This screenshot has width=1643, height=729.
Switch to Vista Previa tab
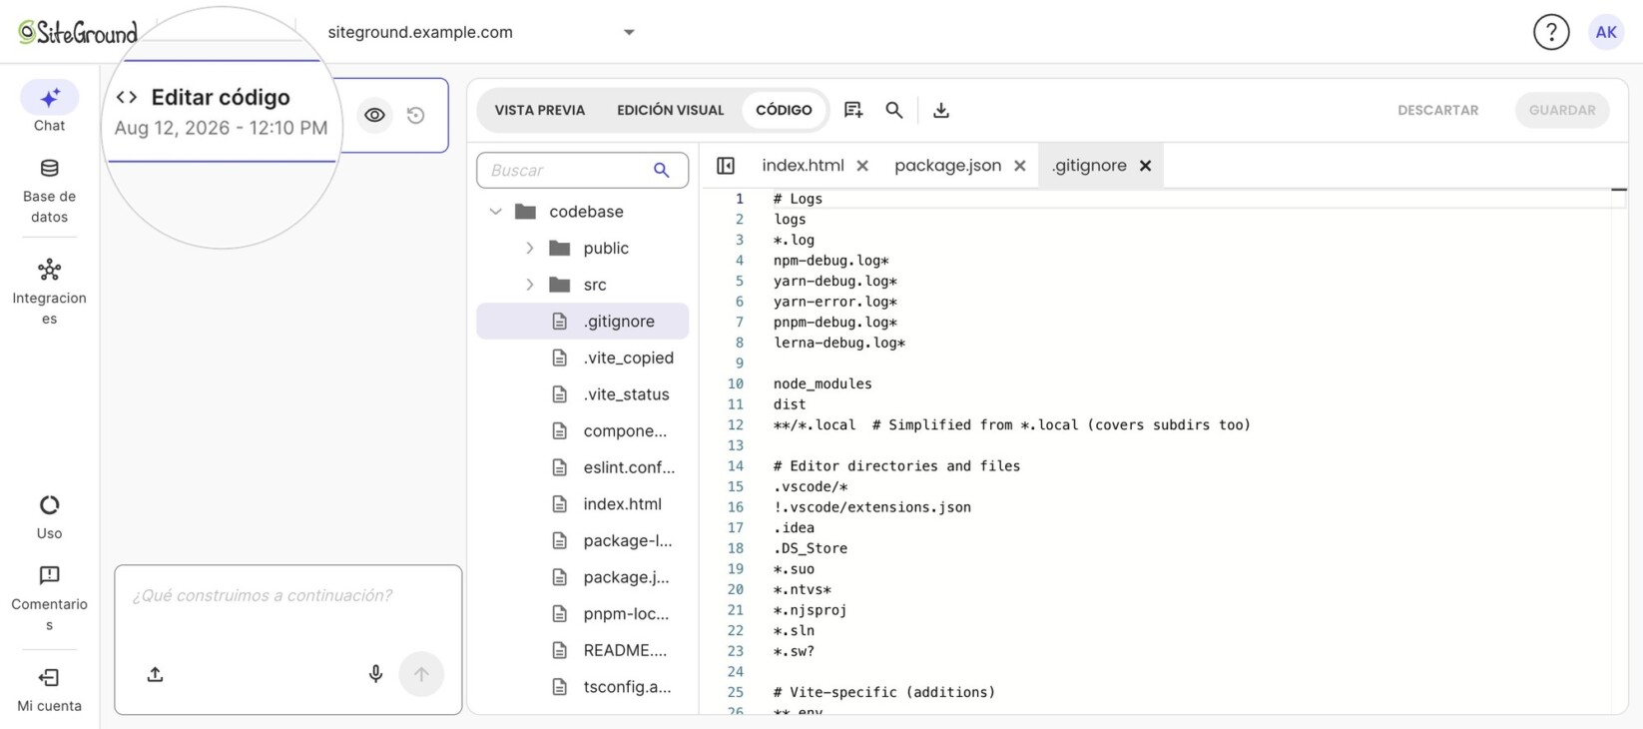click(540, 110)
